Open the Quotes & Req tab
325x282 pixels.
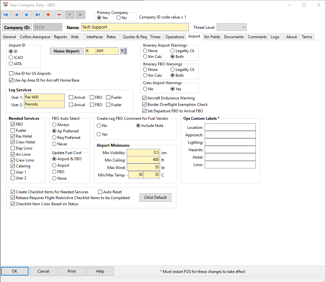(x=135, y=37)
